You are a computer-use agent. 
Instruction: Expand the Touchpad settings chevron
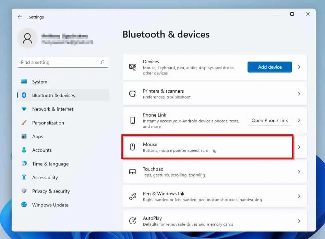point(299,172)
